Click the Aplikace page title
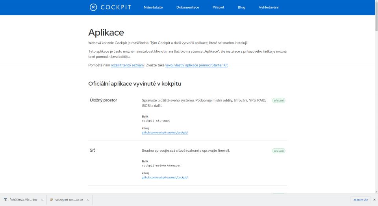 pyautogui.click(x=106, y=32)
